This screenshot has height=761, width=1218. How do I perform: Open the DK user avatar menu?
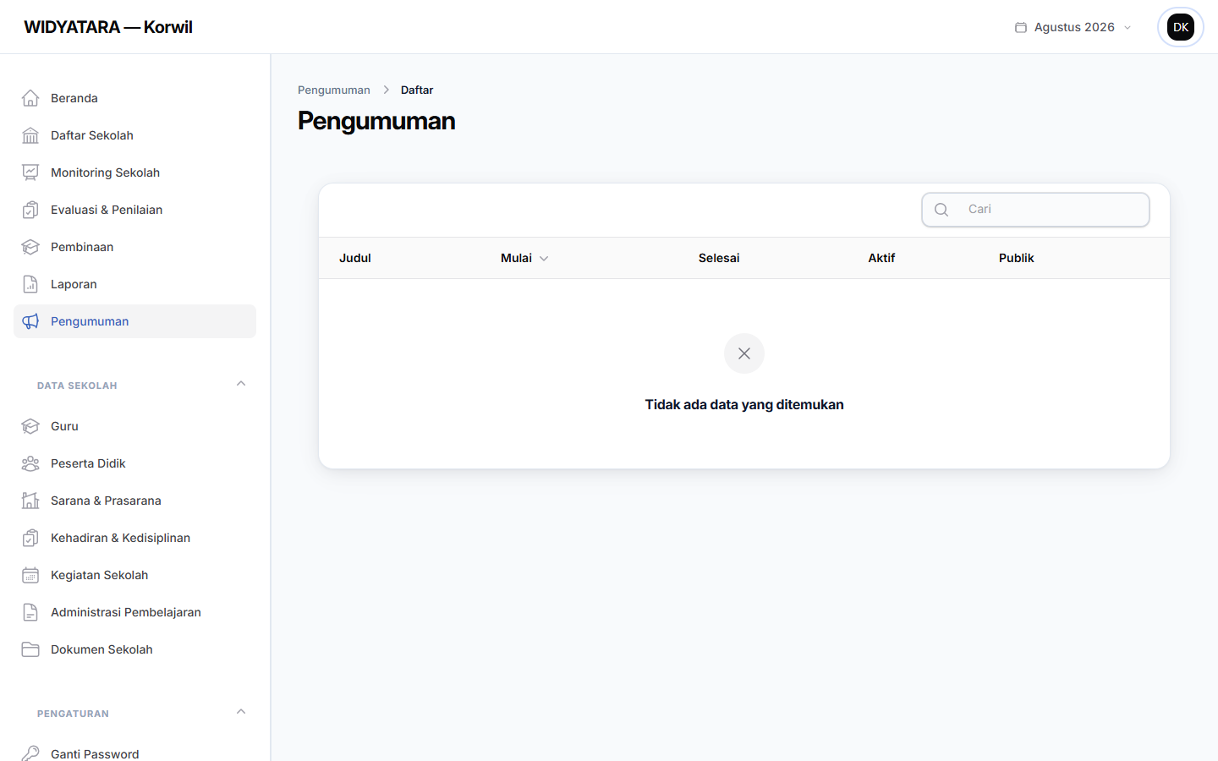click(x=1181, y=27)
